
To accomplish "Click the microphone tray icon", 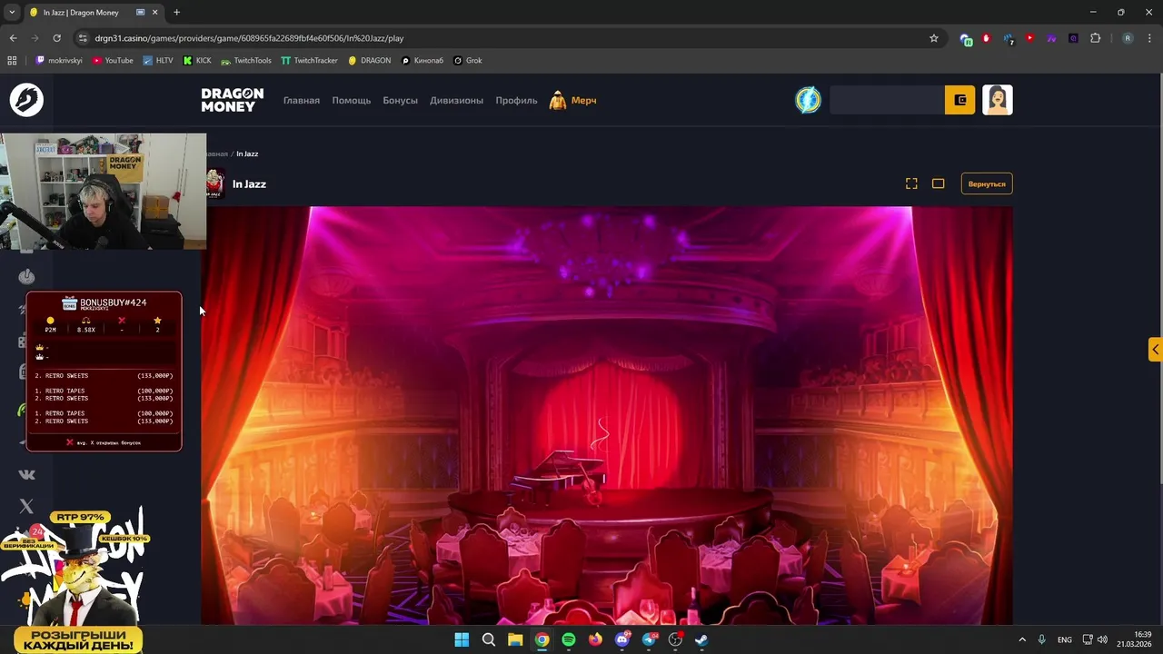I will click(1042, 639).
